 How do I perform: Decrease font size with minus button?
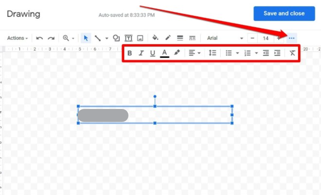tap(252, 38)
